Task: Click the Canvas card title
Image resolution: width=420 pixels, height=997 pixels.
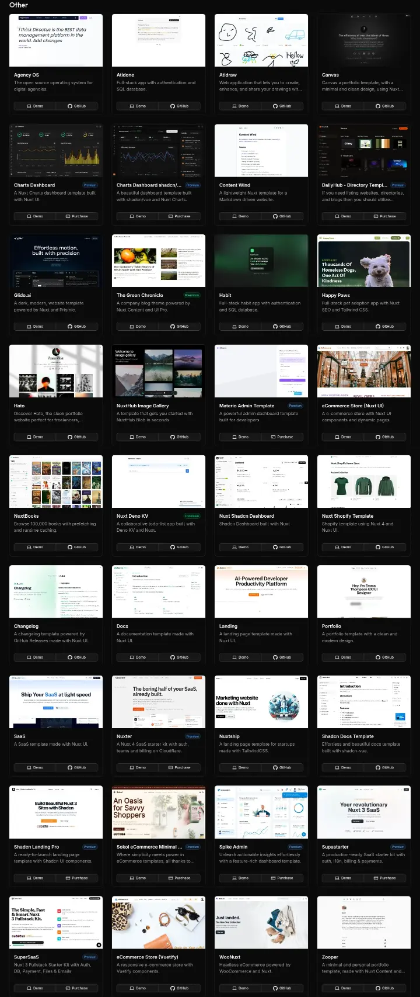Action: [330, 75]
